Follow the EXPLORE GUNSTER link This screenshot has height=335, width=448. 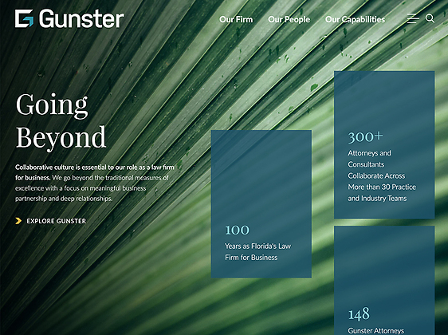click(x=57, y=221)
